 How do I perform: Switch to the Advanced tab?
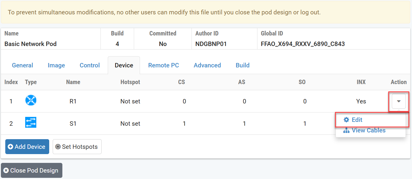(x=207, y=65)
